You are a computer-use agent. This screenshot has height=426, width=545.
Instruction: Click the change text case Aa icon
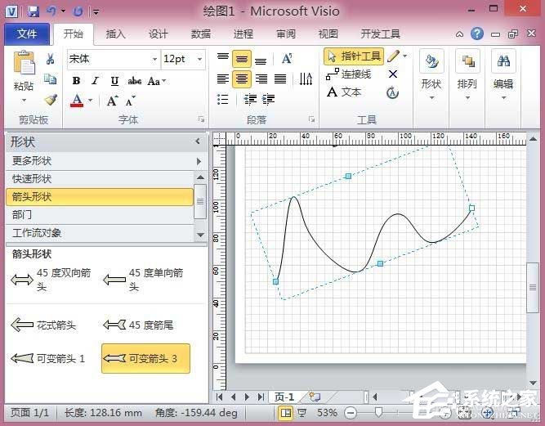[x=156, y=81]
